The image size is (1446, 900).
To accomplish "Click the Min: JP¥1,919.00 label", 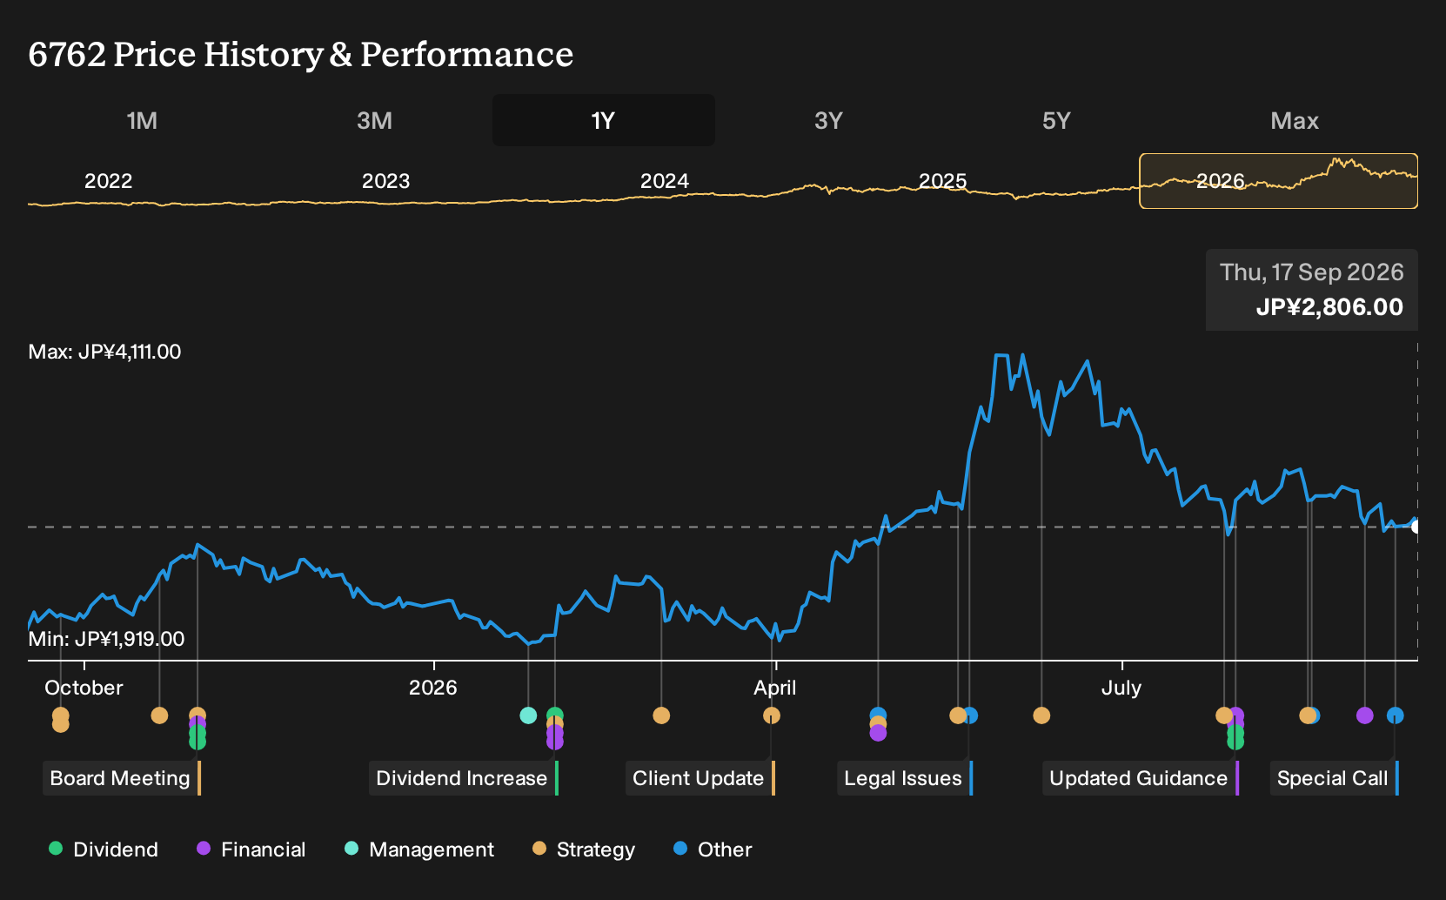I will (x=106, y=639).
